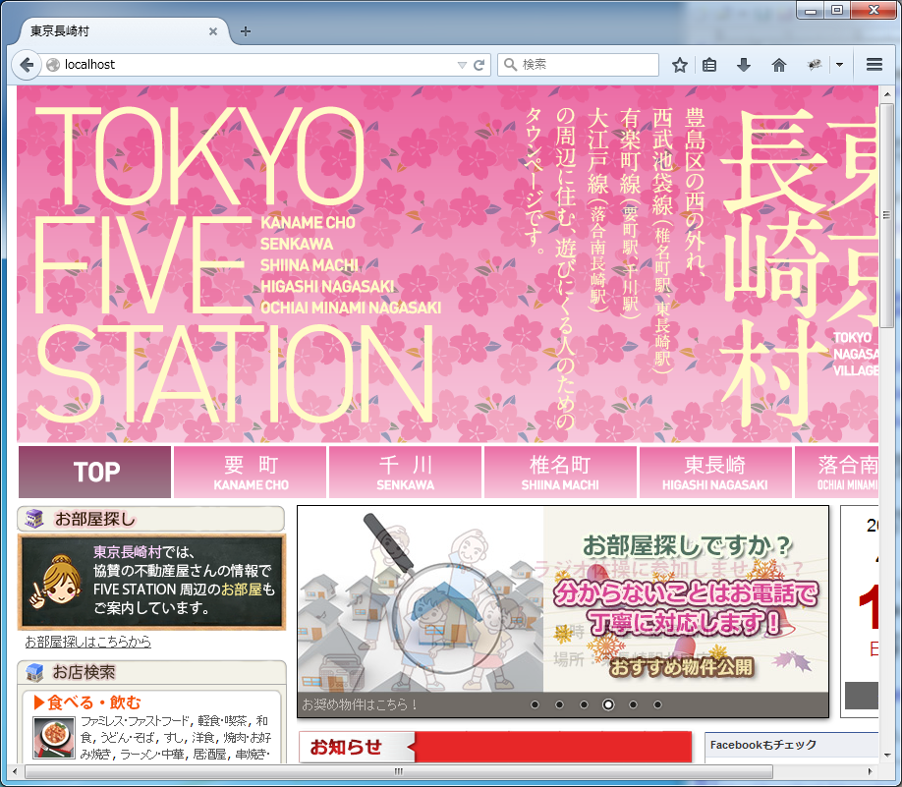Bookmark this page with the star icon
Viewport: 902px width, 787px height.
click(x=679, y=65)
